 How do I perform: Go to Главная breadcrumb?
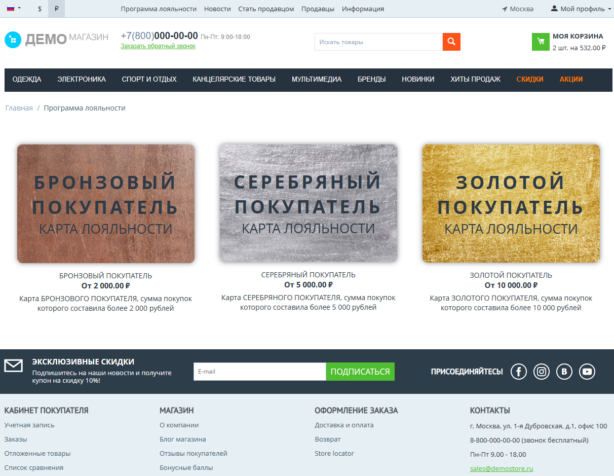coord(19,108)
